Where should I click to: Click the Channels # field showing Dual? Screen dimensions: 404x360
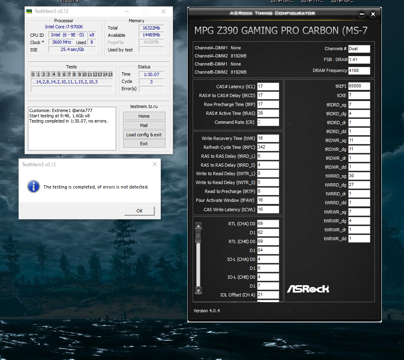tap(359, 49)
